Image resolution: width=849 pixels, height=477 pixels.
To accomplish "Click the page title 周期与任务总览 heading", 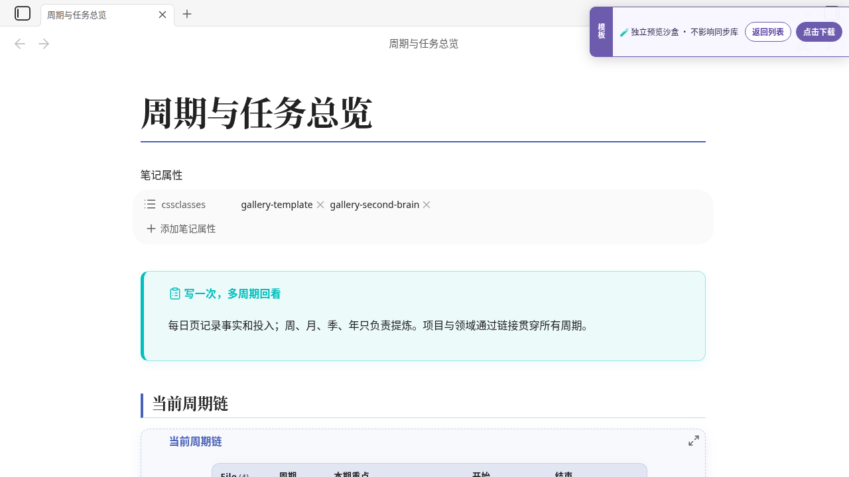I will (x=257, y=113).
